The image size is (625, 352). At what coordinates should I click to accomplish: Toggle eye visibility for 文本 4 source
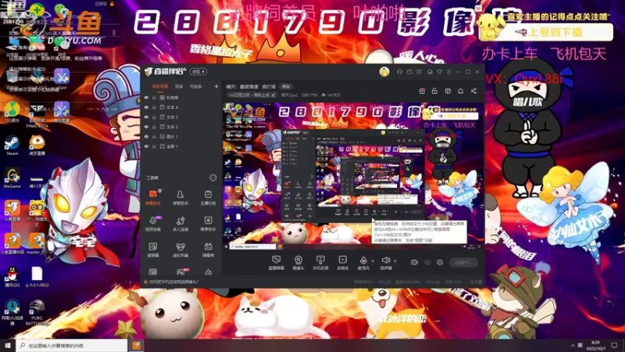click(x=146, y=107)
